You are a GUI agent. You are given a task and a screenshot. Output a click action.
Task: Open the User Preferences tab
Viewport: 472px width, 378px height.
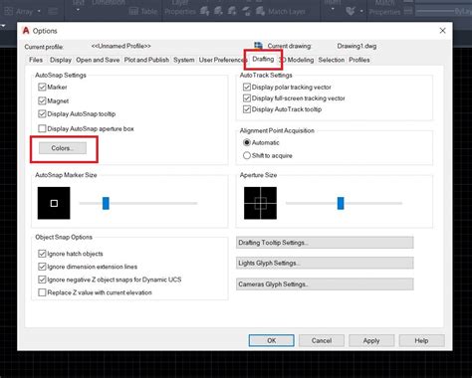point(222,60)
